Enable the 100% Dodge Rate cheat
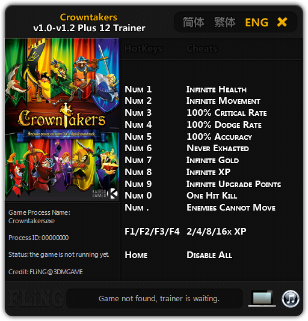This screenshot has width=308, height=321. point(224,125)
